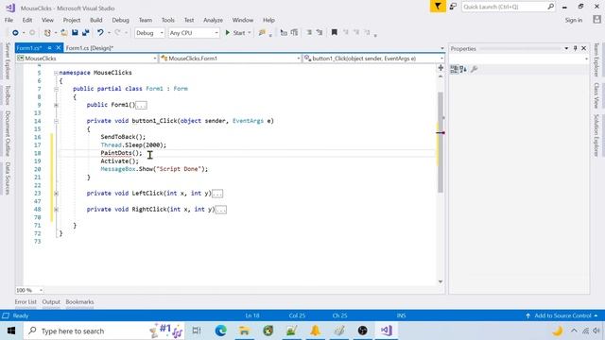The image size is (605, 340).
Task: Toggle a bookmark with the bookmark icon
Action: pyautogui.click(x=335, y=33)
